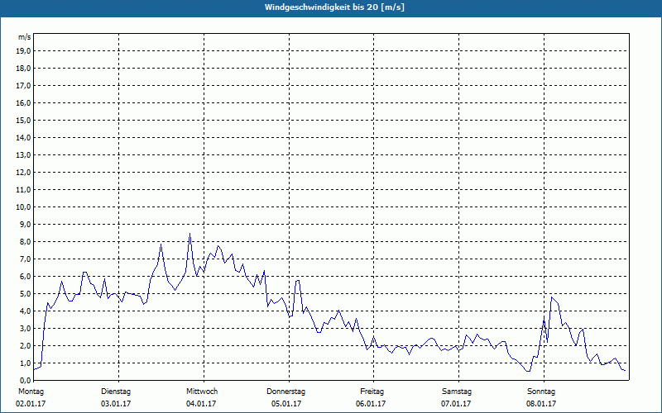Select the 5,0 y-axis label
Image resolution: width=662 pixels, height=413 pixels.
(x=26, y=294)
